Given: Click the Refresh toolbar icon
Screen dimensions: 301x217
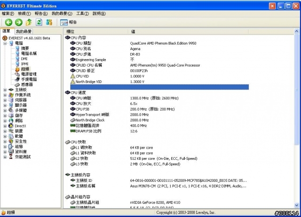Looking at the screenshot, I should [39, 22].
